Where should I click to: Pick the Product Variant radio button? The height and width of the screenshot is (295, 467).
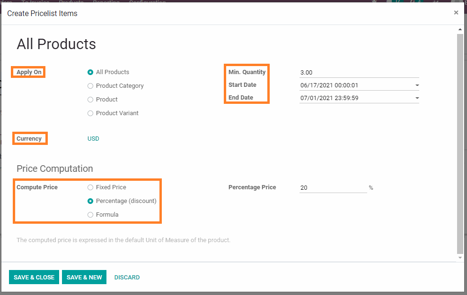pos(90,113)
